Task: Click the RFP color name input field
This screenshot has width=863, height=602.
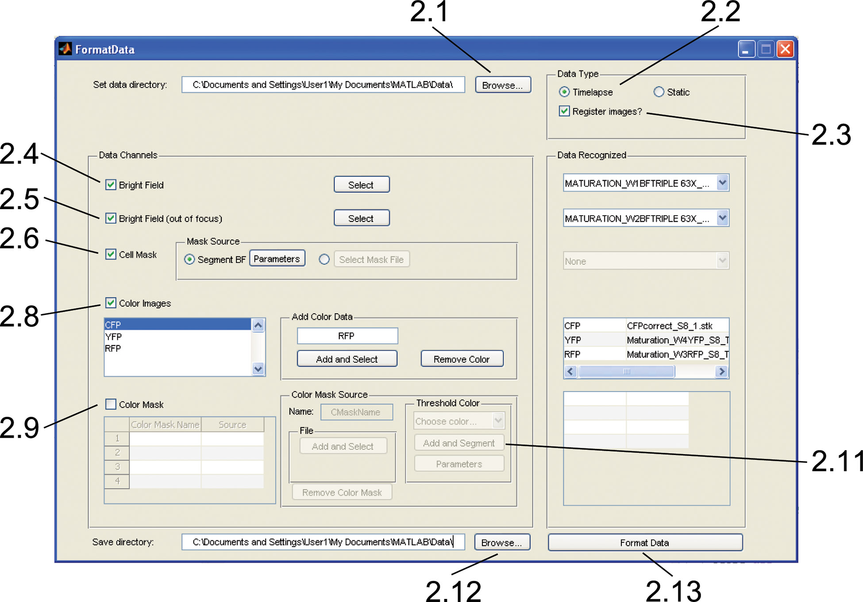Action: coord(347,336)
